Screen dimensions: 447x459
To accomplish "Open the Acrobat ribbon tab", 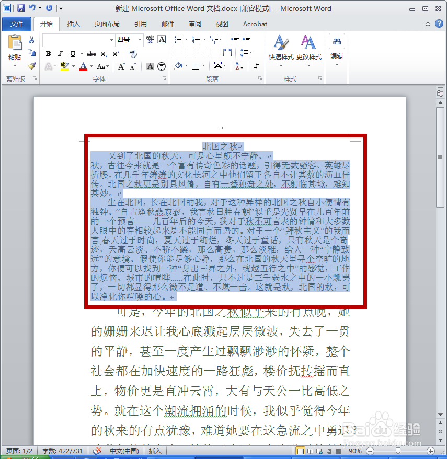I will [255, 24].
